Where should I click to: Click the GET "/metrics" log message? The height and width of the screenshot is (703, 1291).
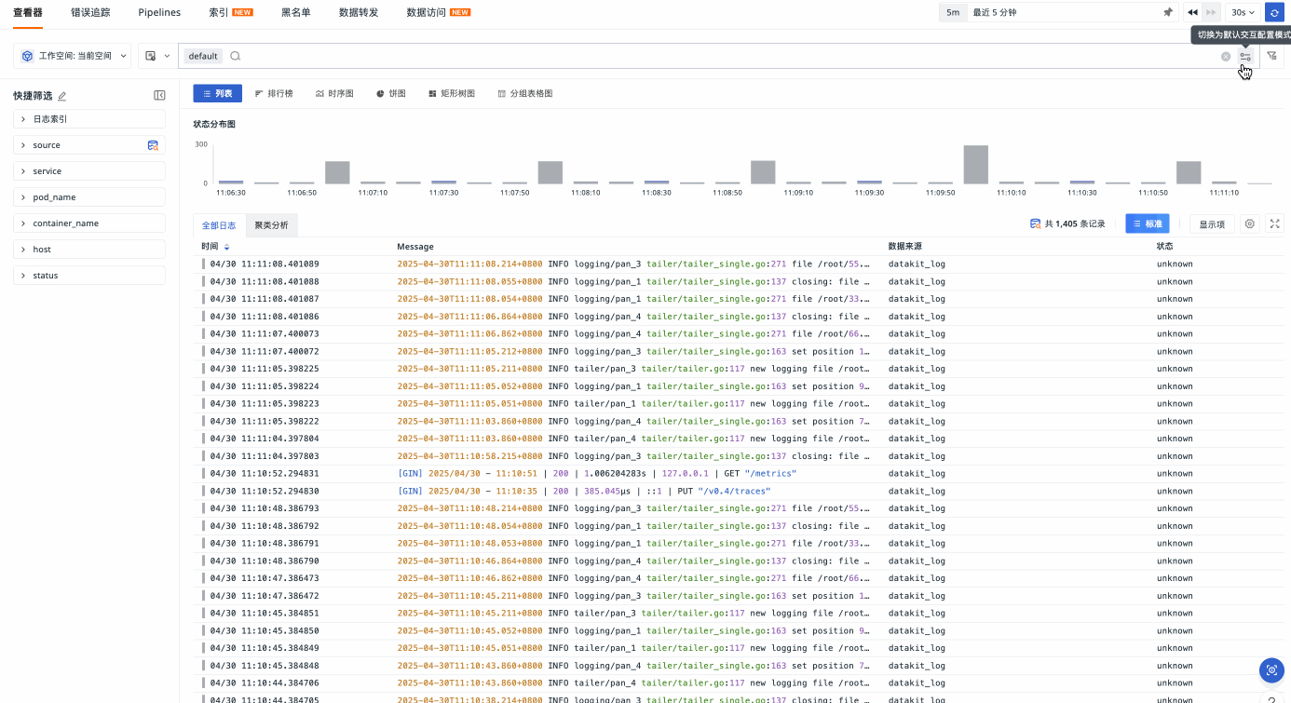pyautogui.click(x=597, y=473)
